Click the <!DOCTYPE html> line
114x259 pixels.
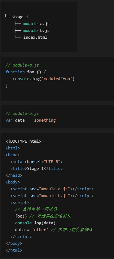tap(23, 141)
